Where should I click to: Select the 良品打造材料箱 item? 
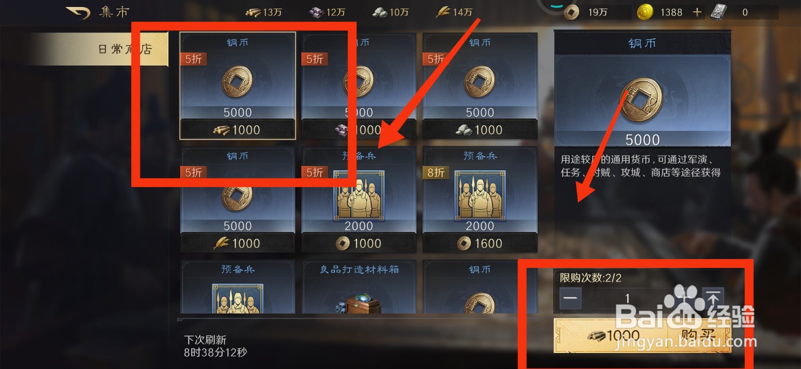click(x=359, y=286)
